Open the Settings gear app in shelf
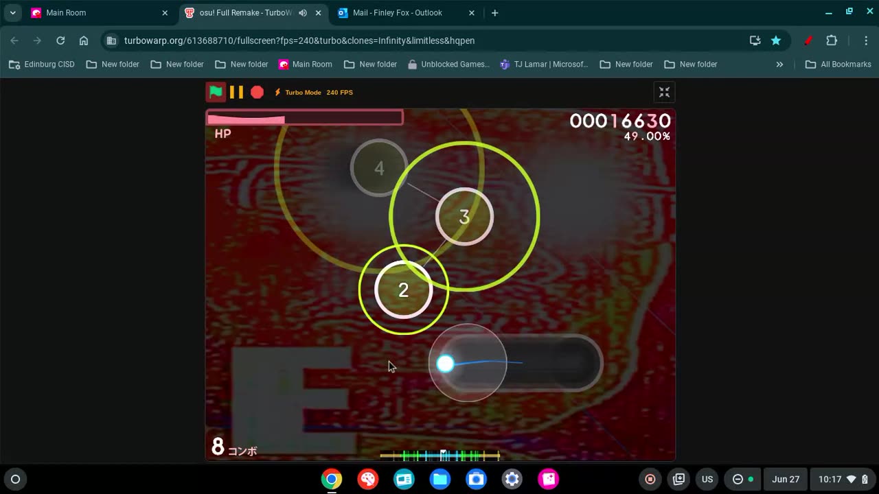The width and height of the screenshot is (879, 494). point(512,479)
